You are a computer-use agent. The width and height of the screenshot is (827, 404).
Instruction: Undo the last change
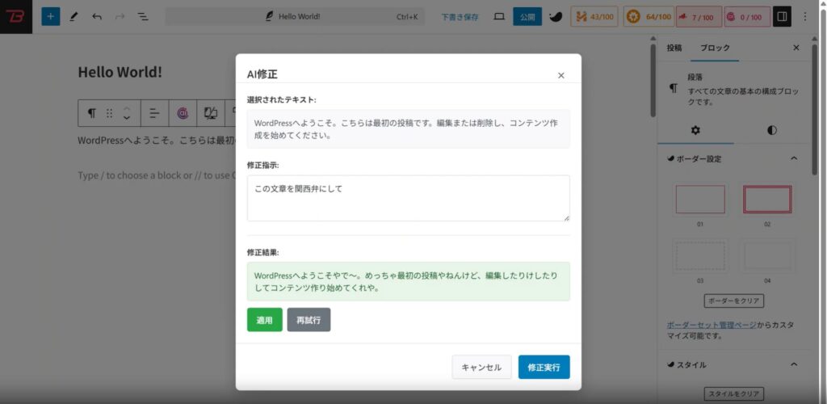pos(97,16)
